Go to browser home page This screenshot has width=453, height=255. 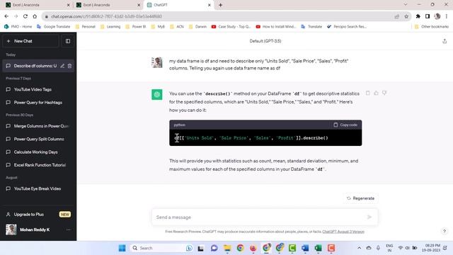(35, 16)
